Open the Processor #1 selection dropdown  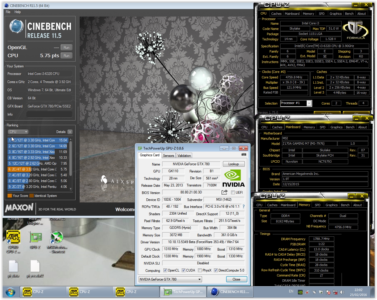pos(296,103)
